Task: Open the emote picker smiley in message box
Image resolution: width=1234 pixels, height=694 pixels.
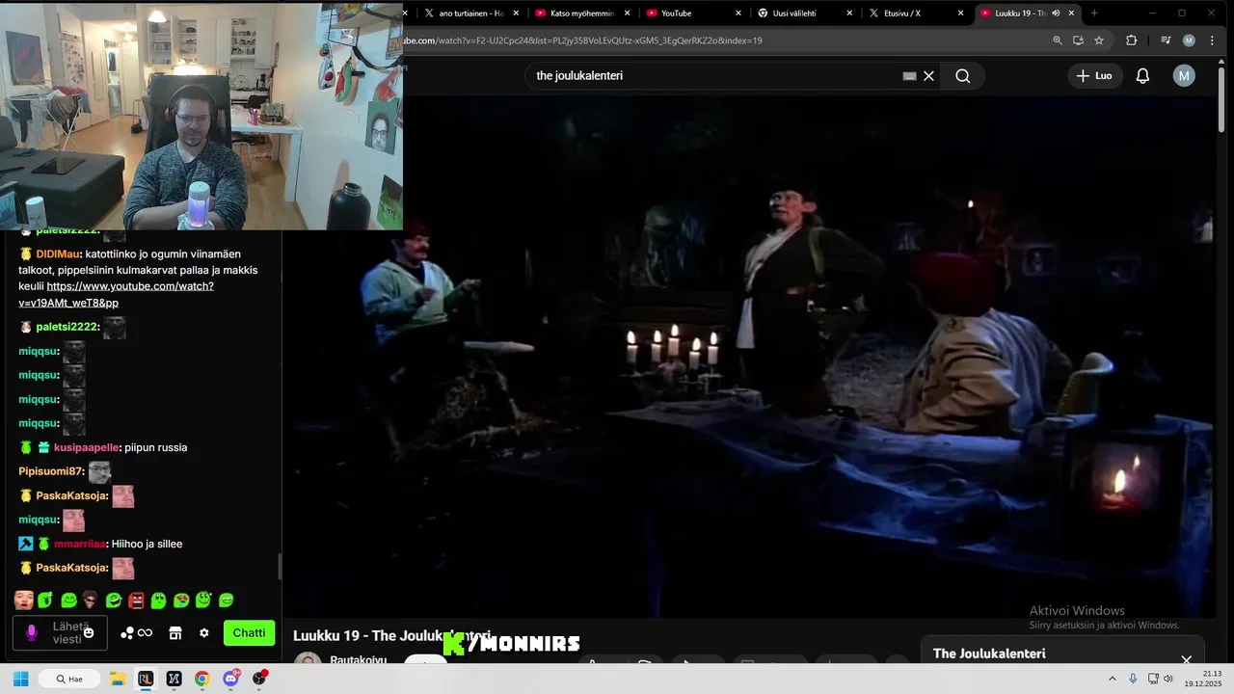Action: [89, 633]
